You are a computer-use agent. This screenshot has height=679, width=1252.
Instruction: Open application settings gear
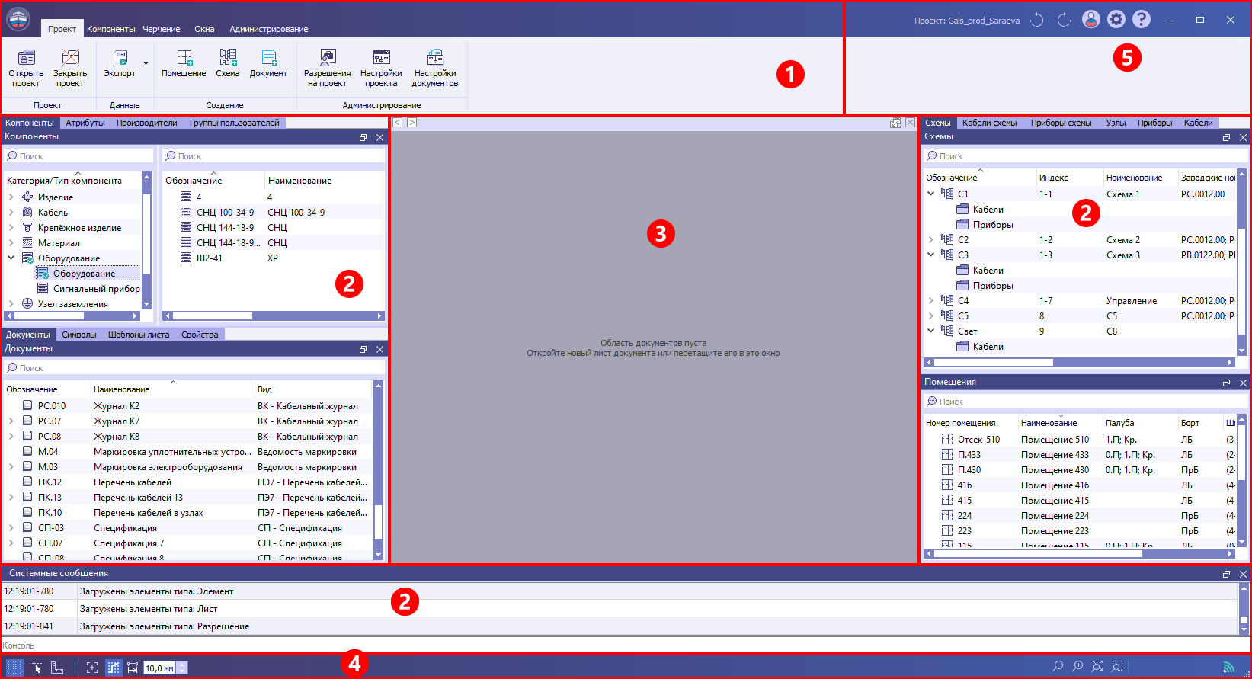tap(1116, 20)
